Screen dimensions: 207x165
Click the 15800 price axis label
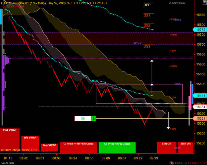coord(201,25)
